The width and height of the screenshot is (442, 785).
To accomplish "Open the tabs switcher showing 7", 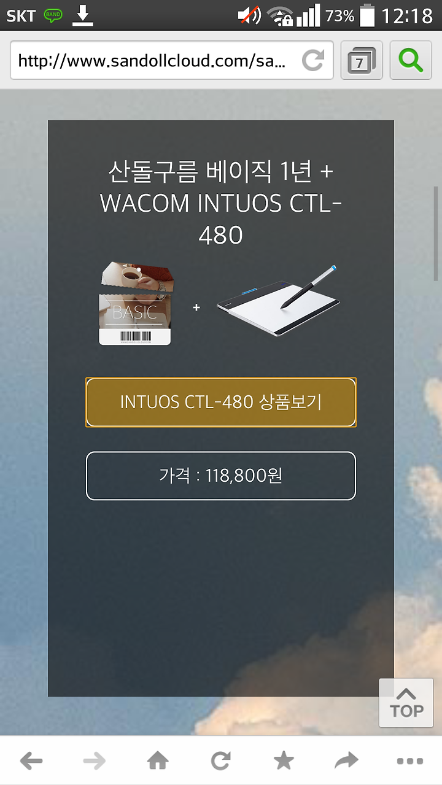I will click(x=362, y=60).
